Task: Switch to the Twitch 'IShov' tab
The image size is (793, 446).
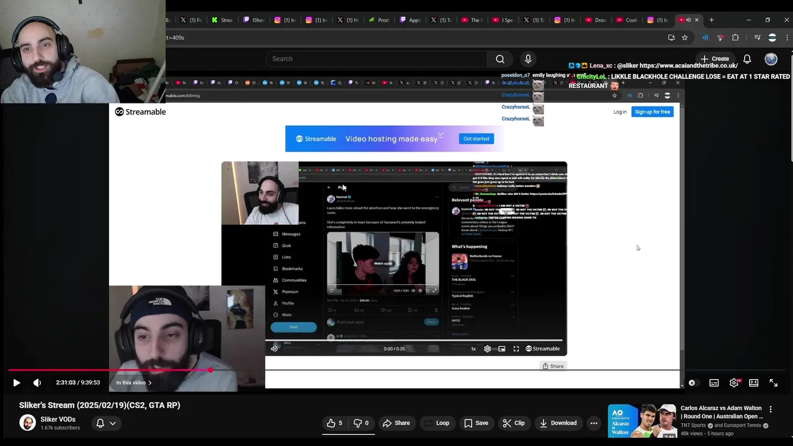Action: click(255, 20)
